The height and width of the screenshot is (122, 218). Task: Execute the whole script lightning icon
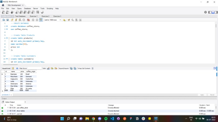point(12,20)
